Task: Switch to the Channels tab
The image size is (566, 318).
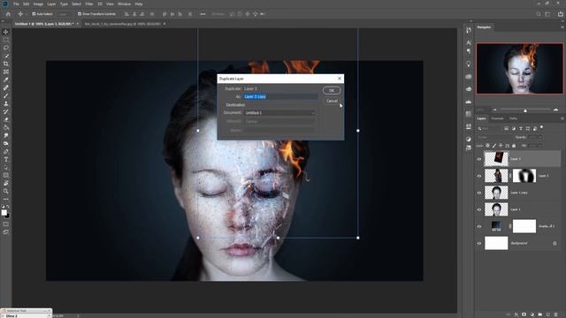Action: coord(497,118)
